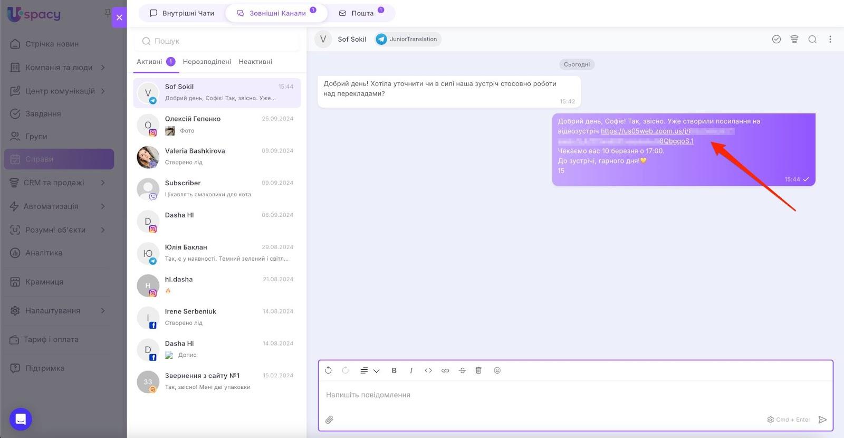This screenshot has height=438, width=844.
Task: Expand Центр комунікацій chevron
Action: [103, 91]
